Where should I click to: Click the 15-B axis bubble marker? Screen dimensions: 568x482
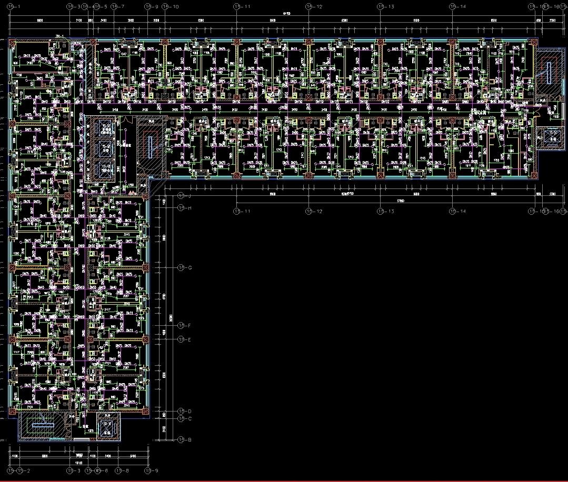click(x=181, y=439)
